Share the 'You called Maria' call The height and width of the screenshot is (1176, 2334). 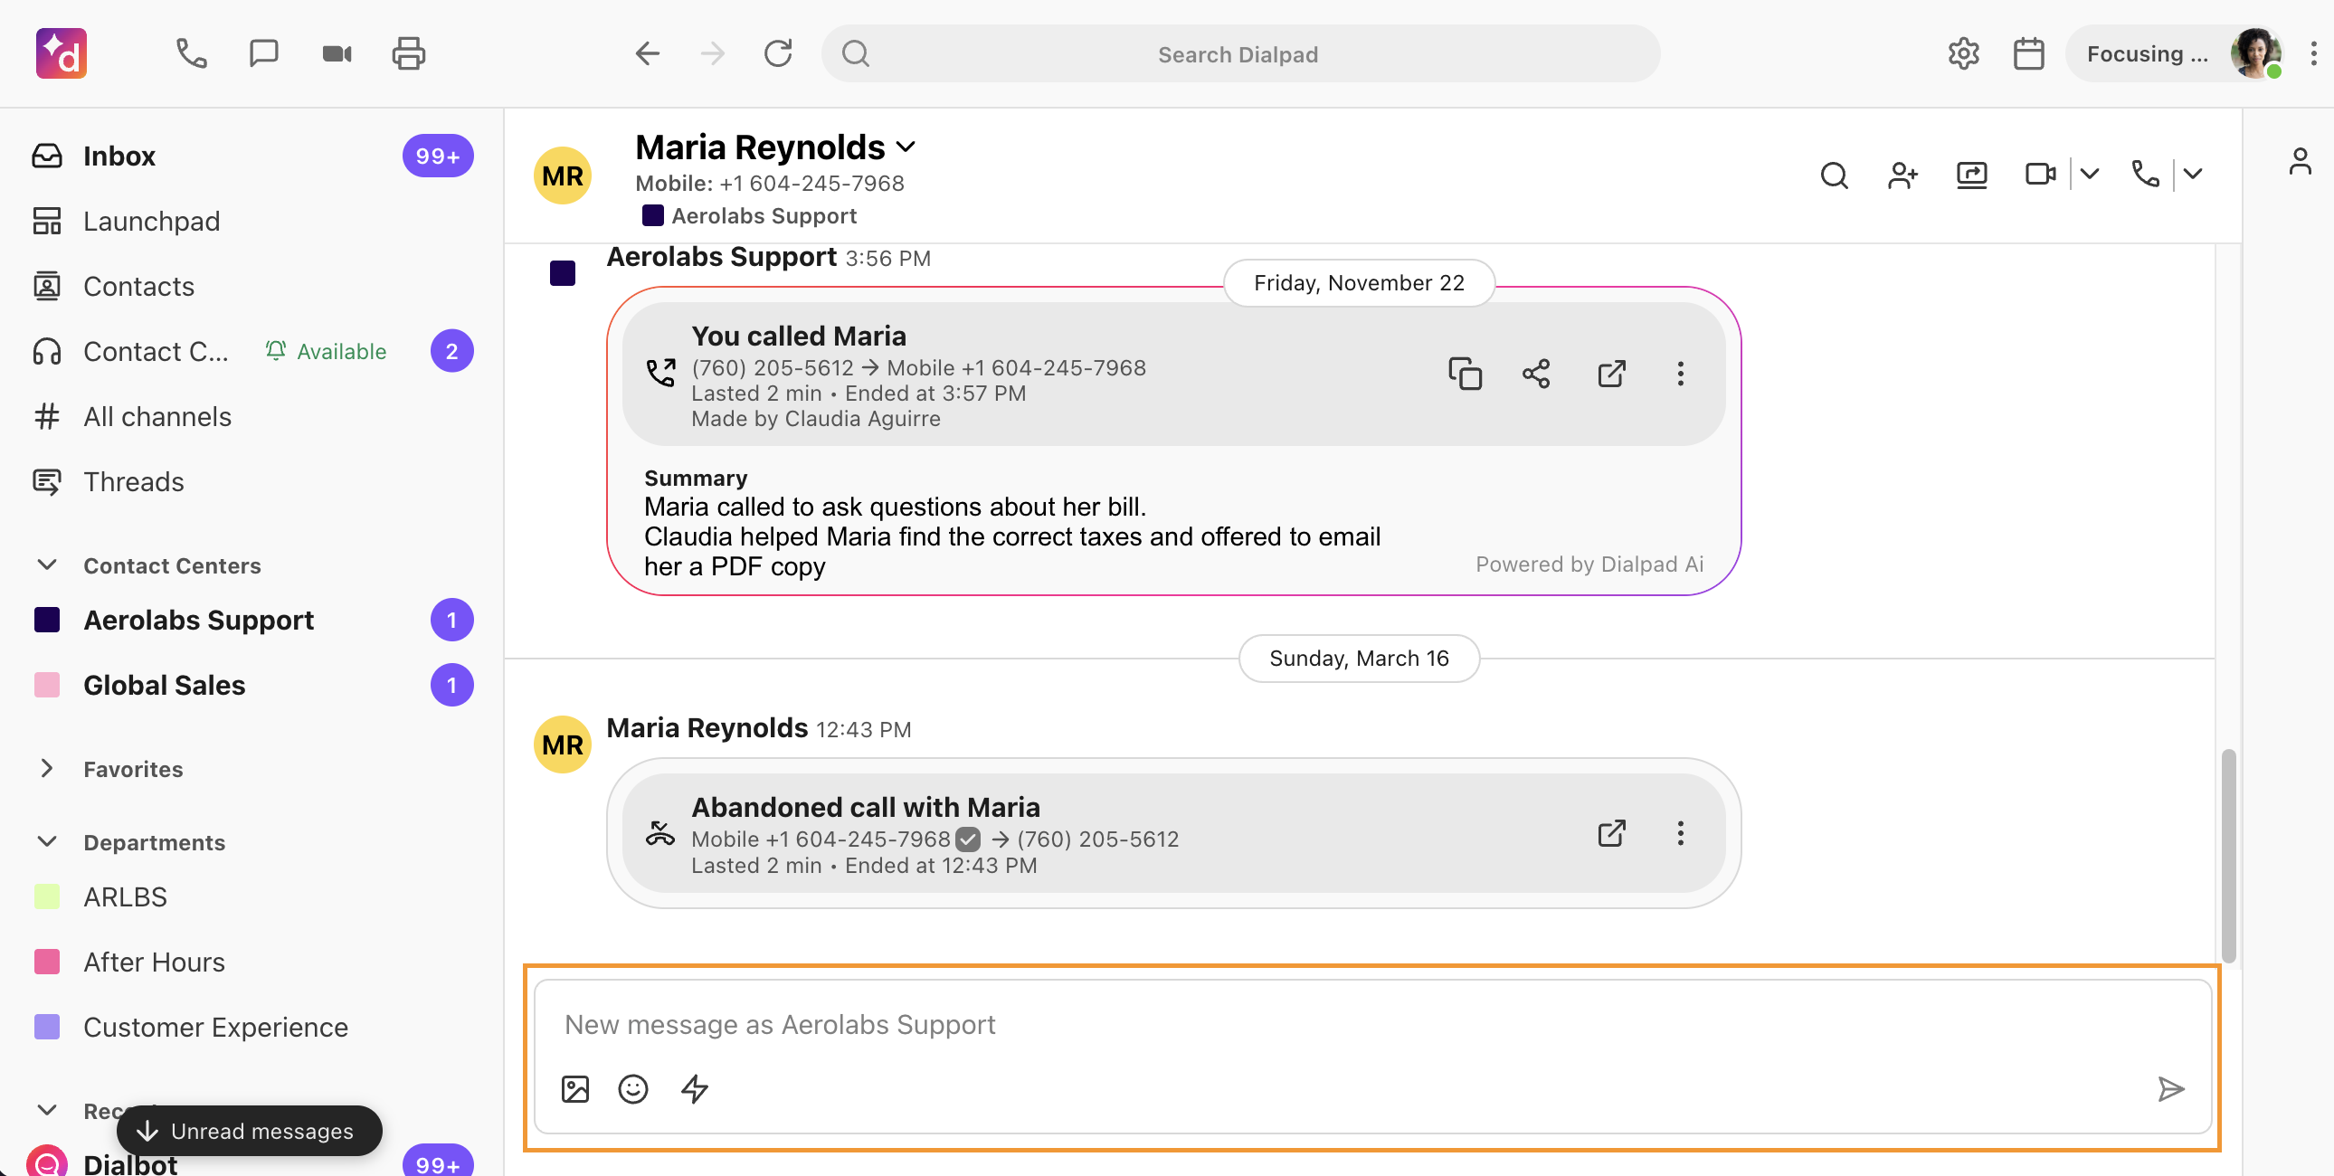click(x=1536, y=374)
